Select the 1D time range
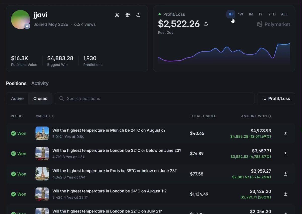The image size is (302, 214). point(231,14)
